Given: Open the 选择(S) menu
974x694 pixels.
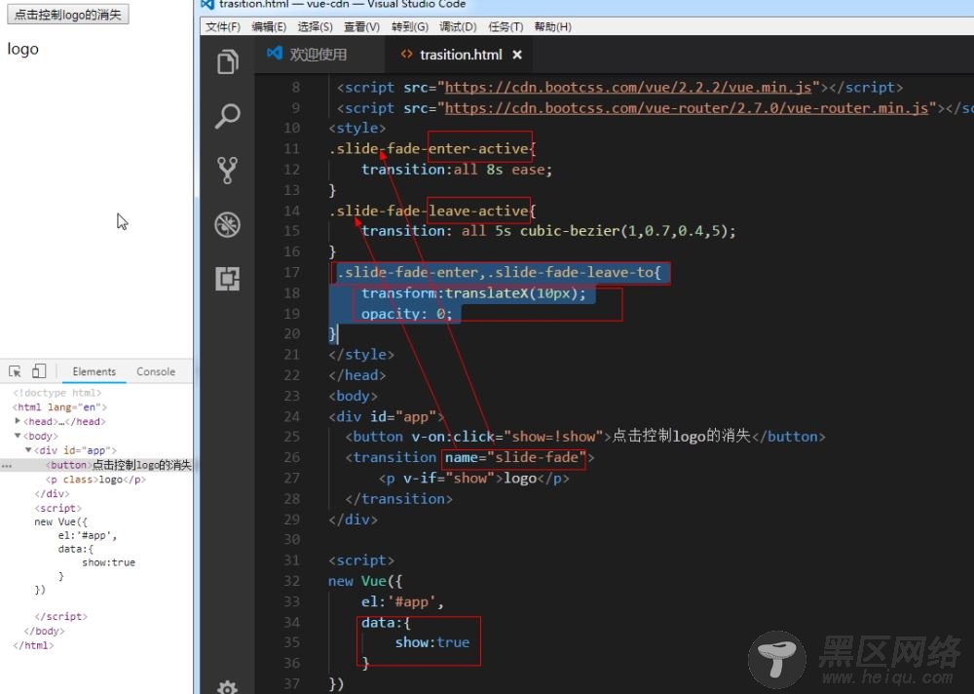Looking at the screenshot, I should coord(315,26).
